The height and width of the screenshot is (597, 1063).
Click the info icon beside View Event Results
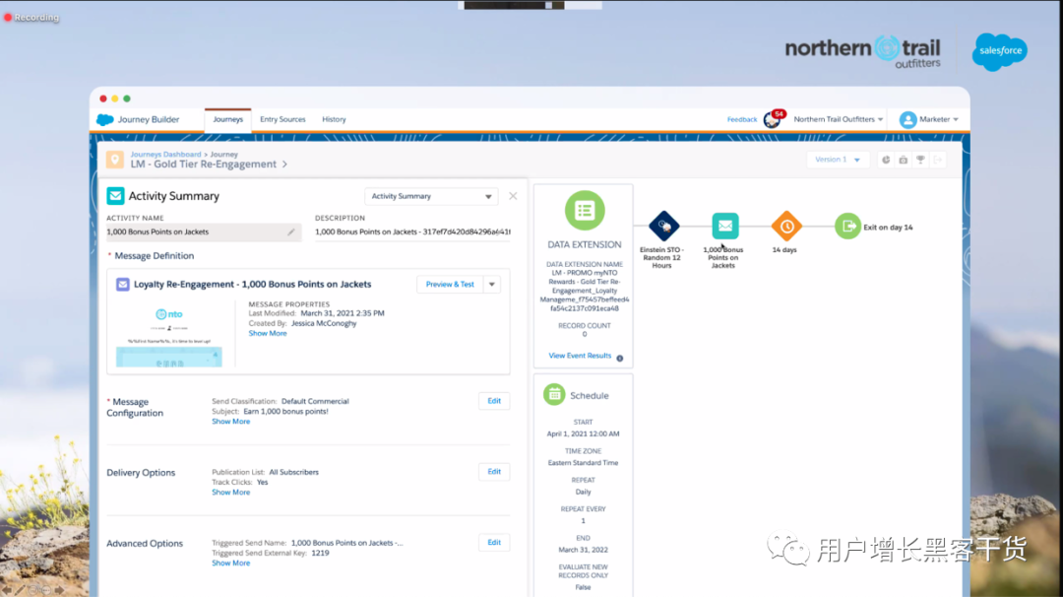620,359
